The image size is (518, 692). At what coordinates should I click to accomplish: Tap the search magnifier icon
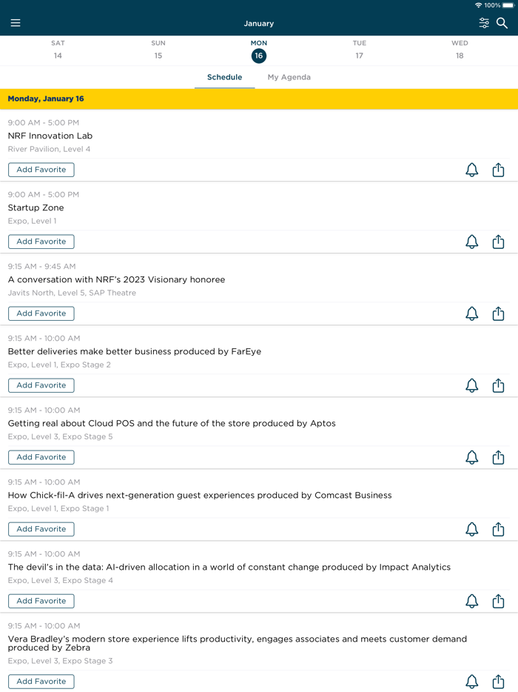pyautogui.click(x=502, y=23)
